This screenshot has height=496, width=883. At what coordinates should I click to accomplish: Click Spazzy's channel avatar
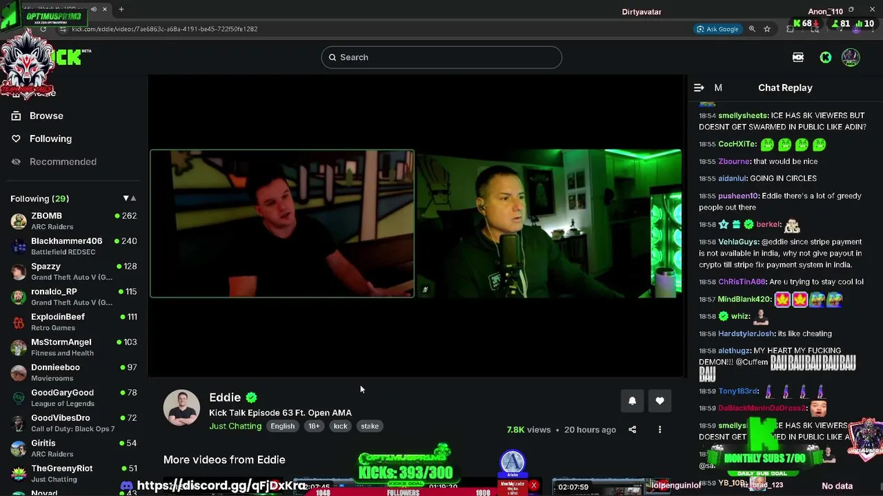coord(19,271)
